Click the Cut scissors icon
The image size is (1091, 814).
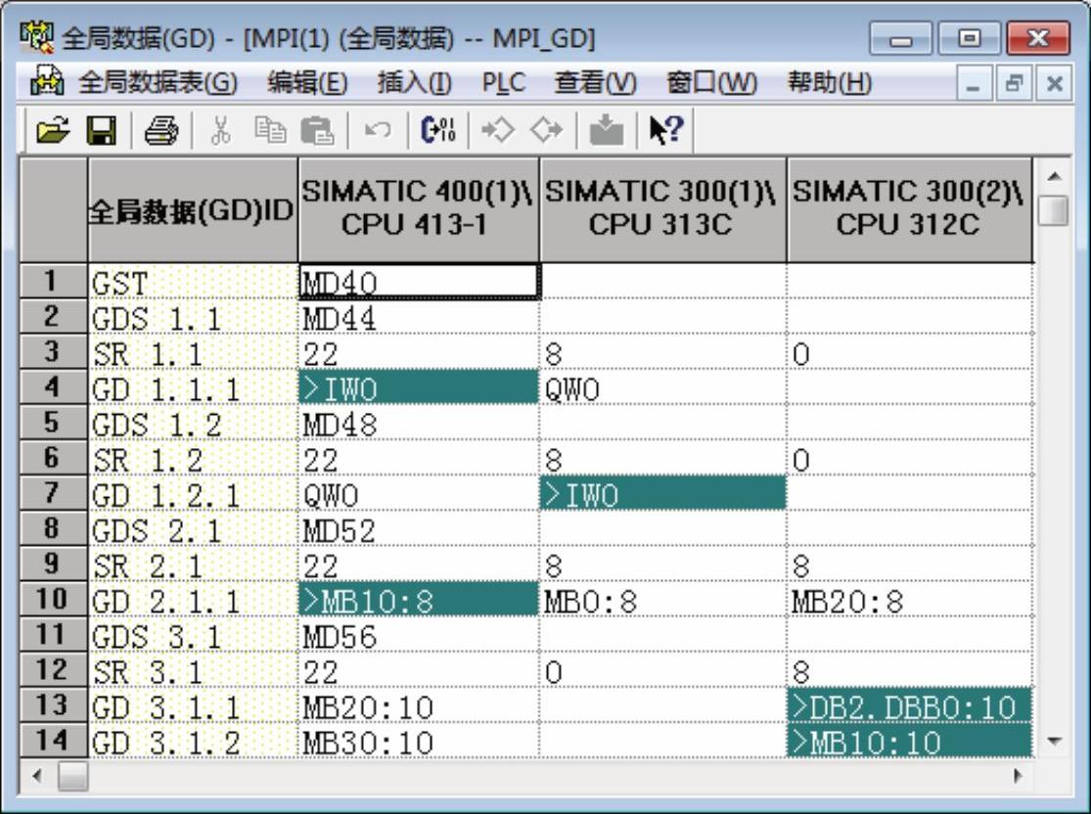[x=220, y=130]
